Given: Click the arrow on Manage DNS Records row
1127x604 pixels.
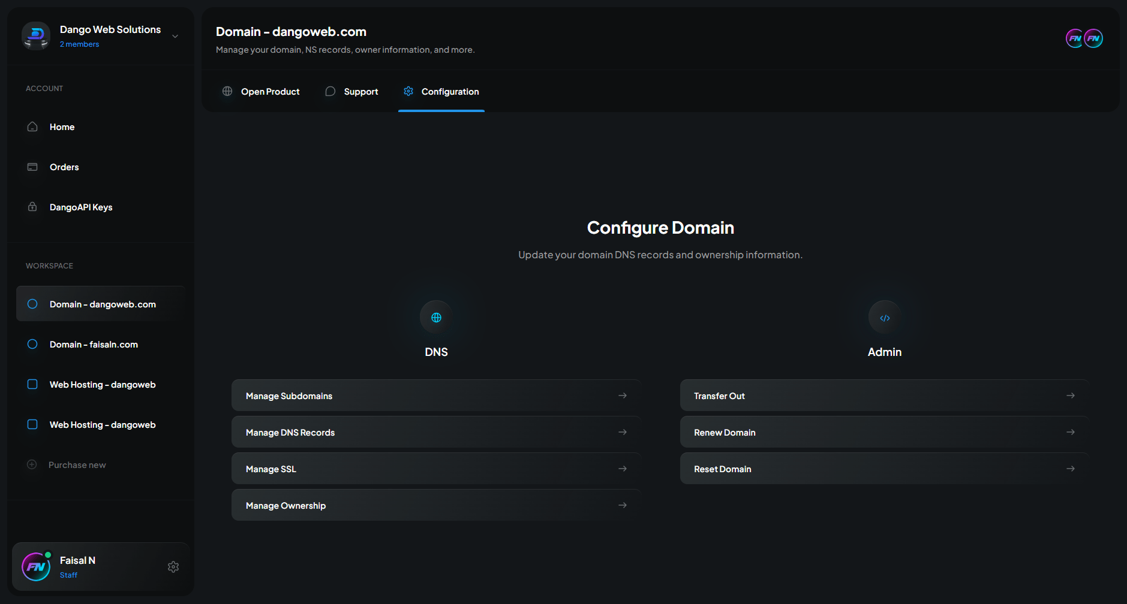Looking at the screenshot, I should click(623, 432).
